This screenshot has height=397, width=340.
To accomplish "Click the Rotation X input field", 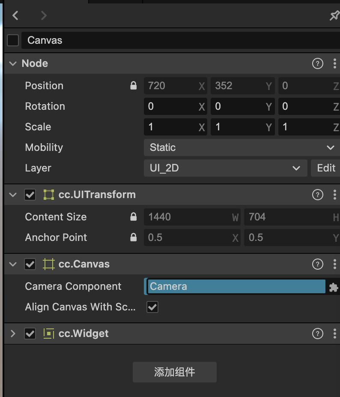I will click(171, 106).
